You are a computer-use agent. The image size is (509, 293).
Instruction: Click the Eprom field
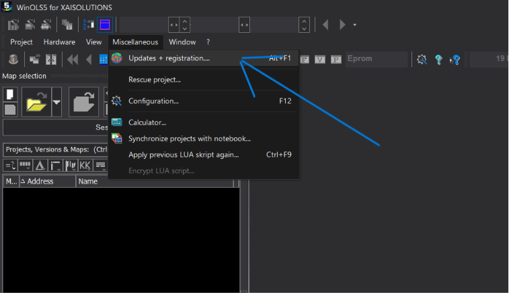tap(377, 59)
